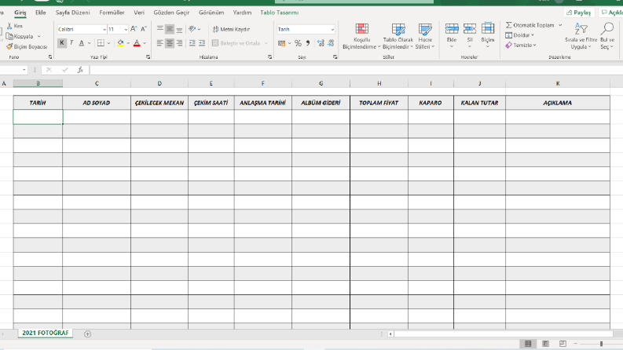Decrease indent icon

tap(192, 43)
